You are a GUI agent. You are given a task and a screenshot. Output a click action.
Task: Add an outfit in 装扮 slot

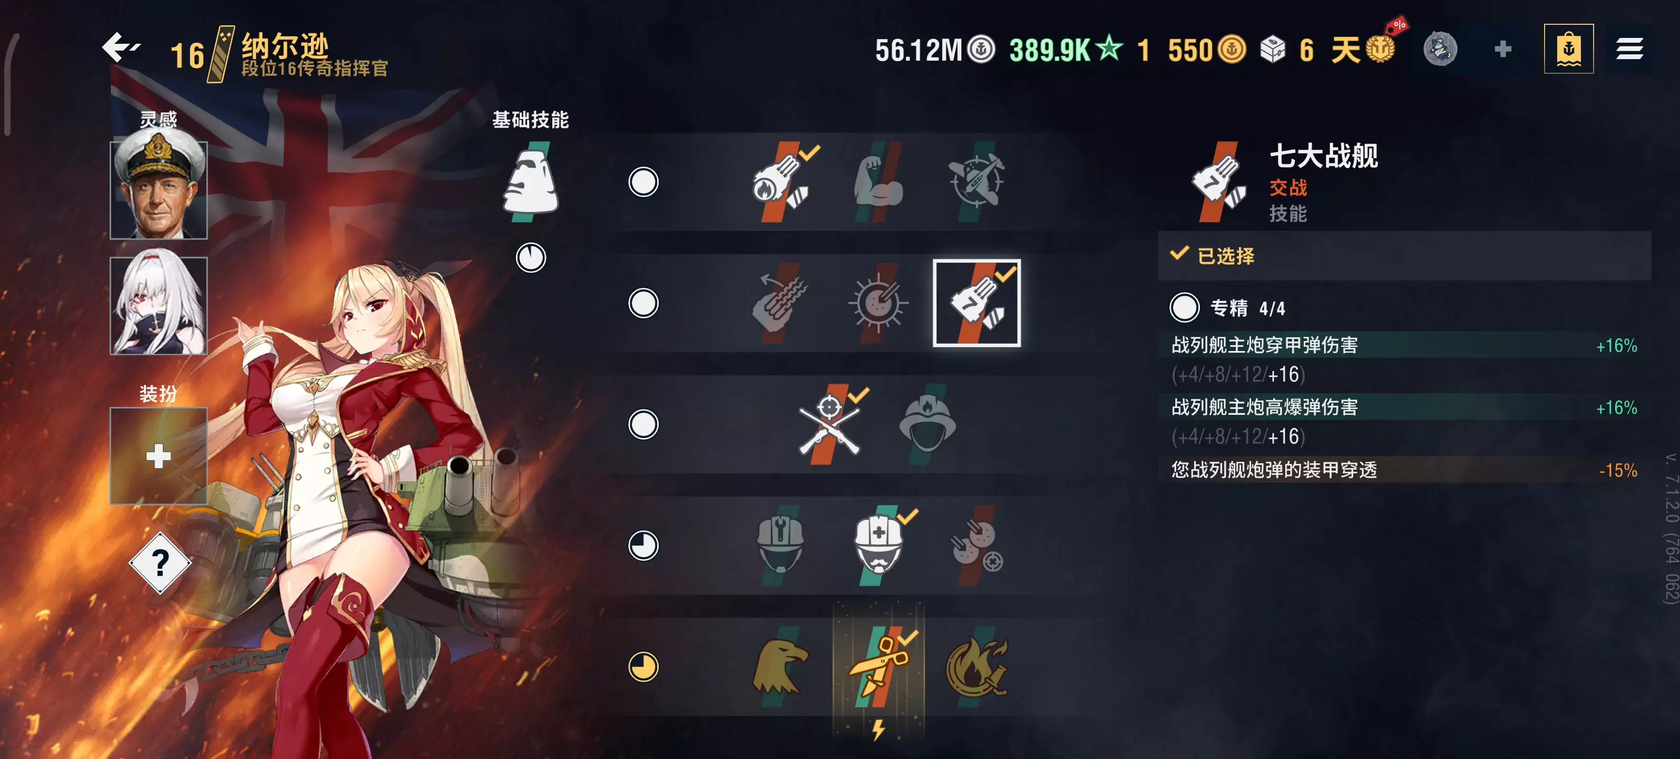click(x=159, y=456)
